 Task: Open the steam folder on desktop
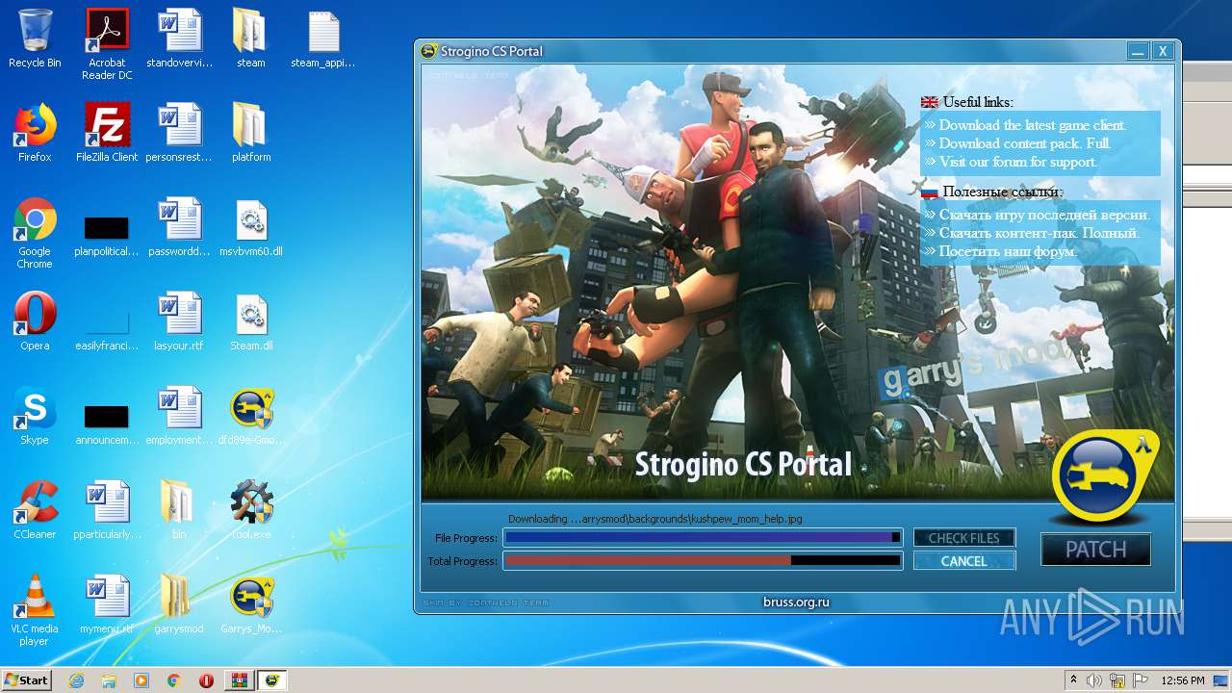pyautogui.click(x=251, y=38)
